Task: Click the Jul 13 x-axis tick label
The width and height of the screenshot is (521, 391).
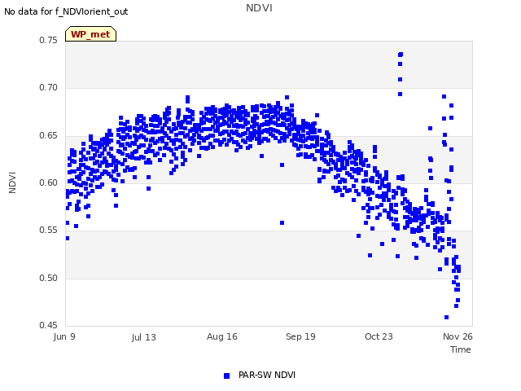Action: tap(143, 337)
